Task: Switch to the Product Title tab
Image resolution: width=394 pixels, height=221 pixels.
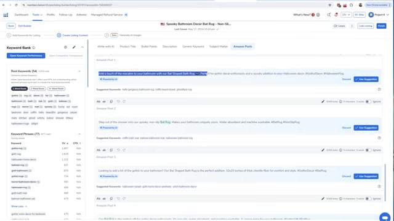Action: (x=127, y=47)
